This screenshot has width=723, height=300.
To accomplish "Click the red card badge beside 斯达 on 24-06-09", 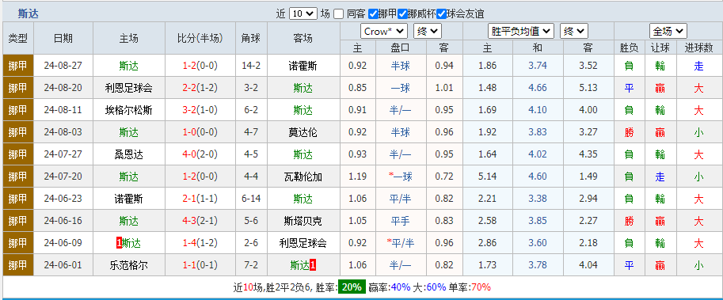I will click(x=119, y=243).
